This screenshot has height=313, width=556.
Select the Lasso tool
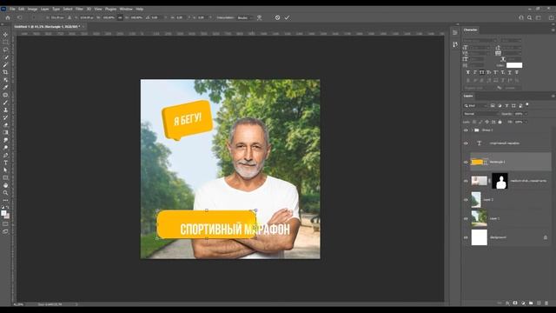pos(5,50)
